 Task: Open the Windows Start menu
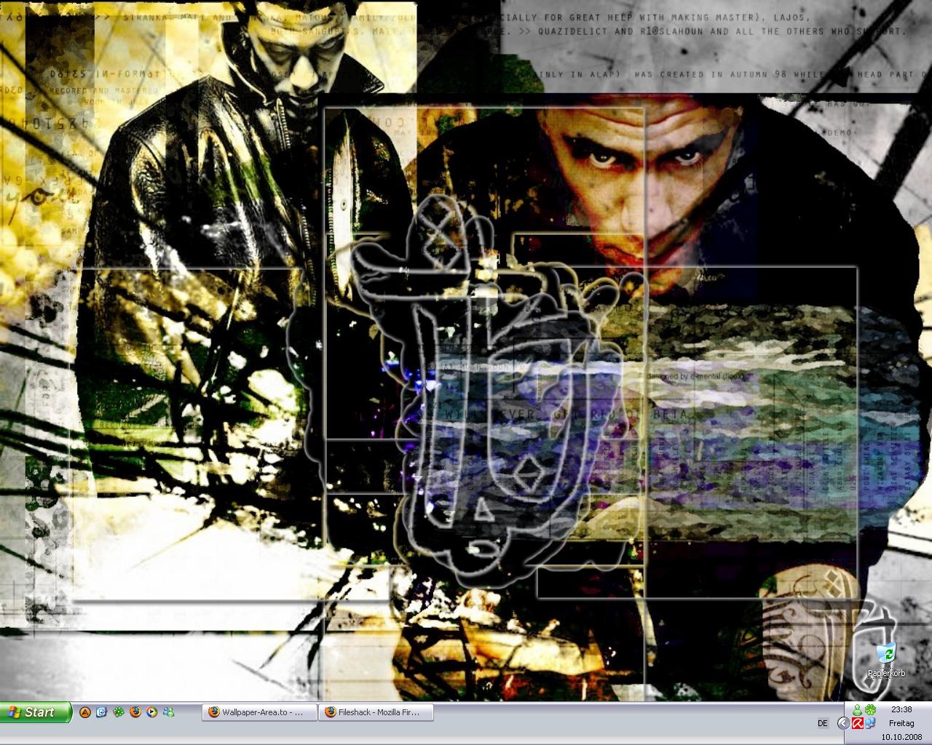click(x=36, y=712)
